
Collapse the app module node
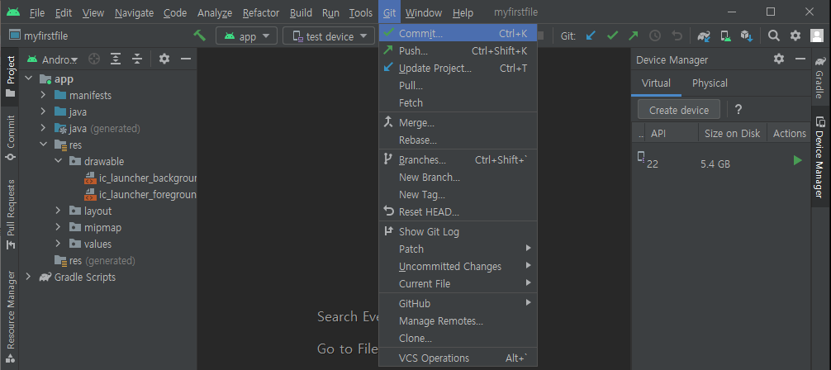coord(29,79)
